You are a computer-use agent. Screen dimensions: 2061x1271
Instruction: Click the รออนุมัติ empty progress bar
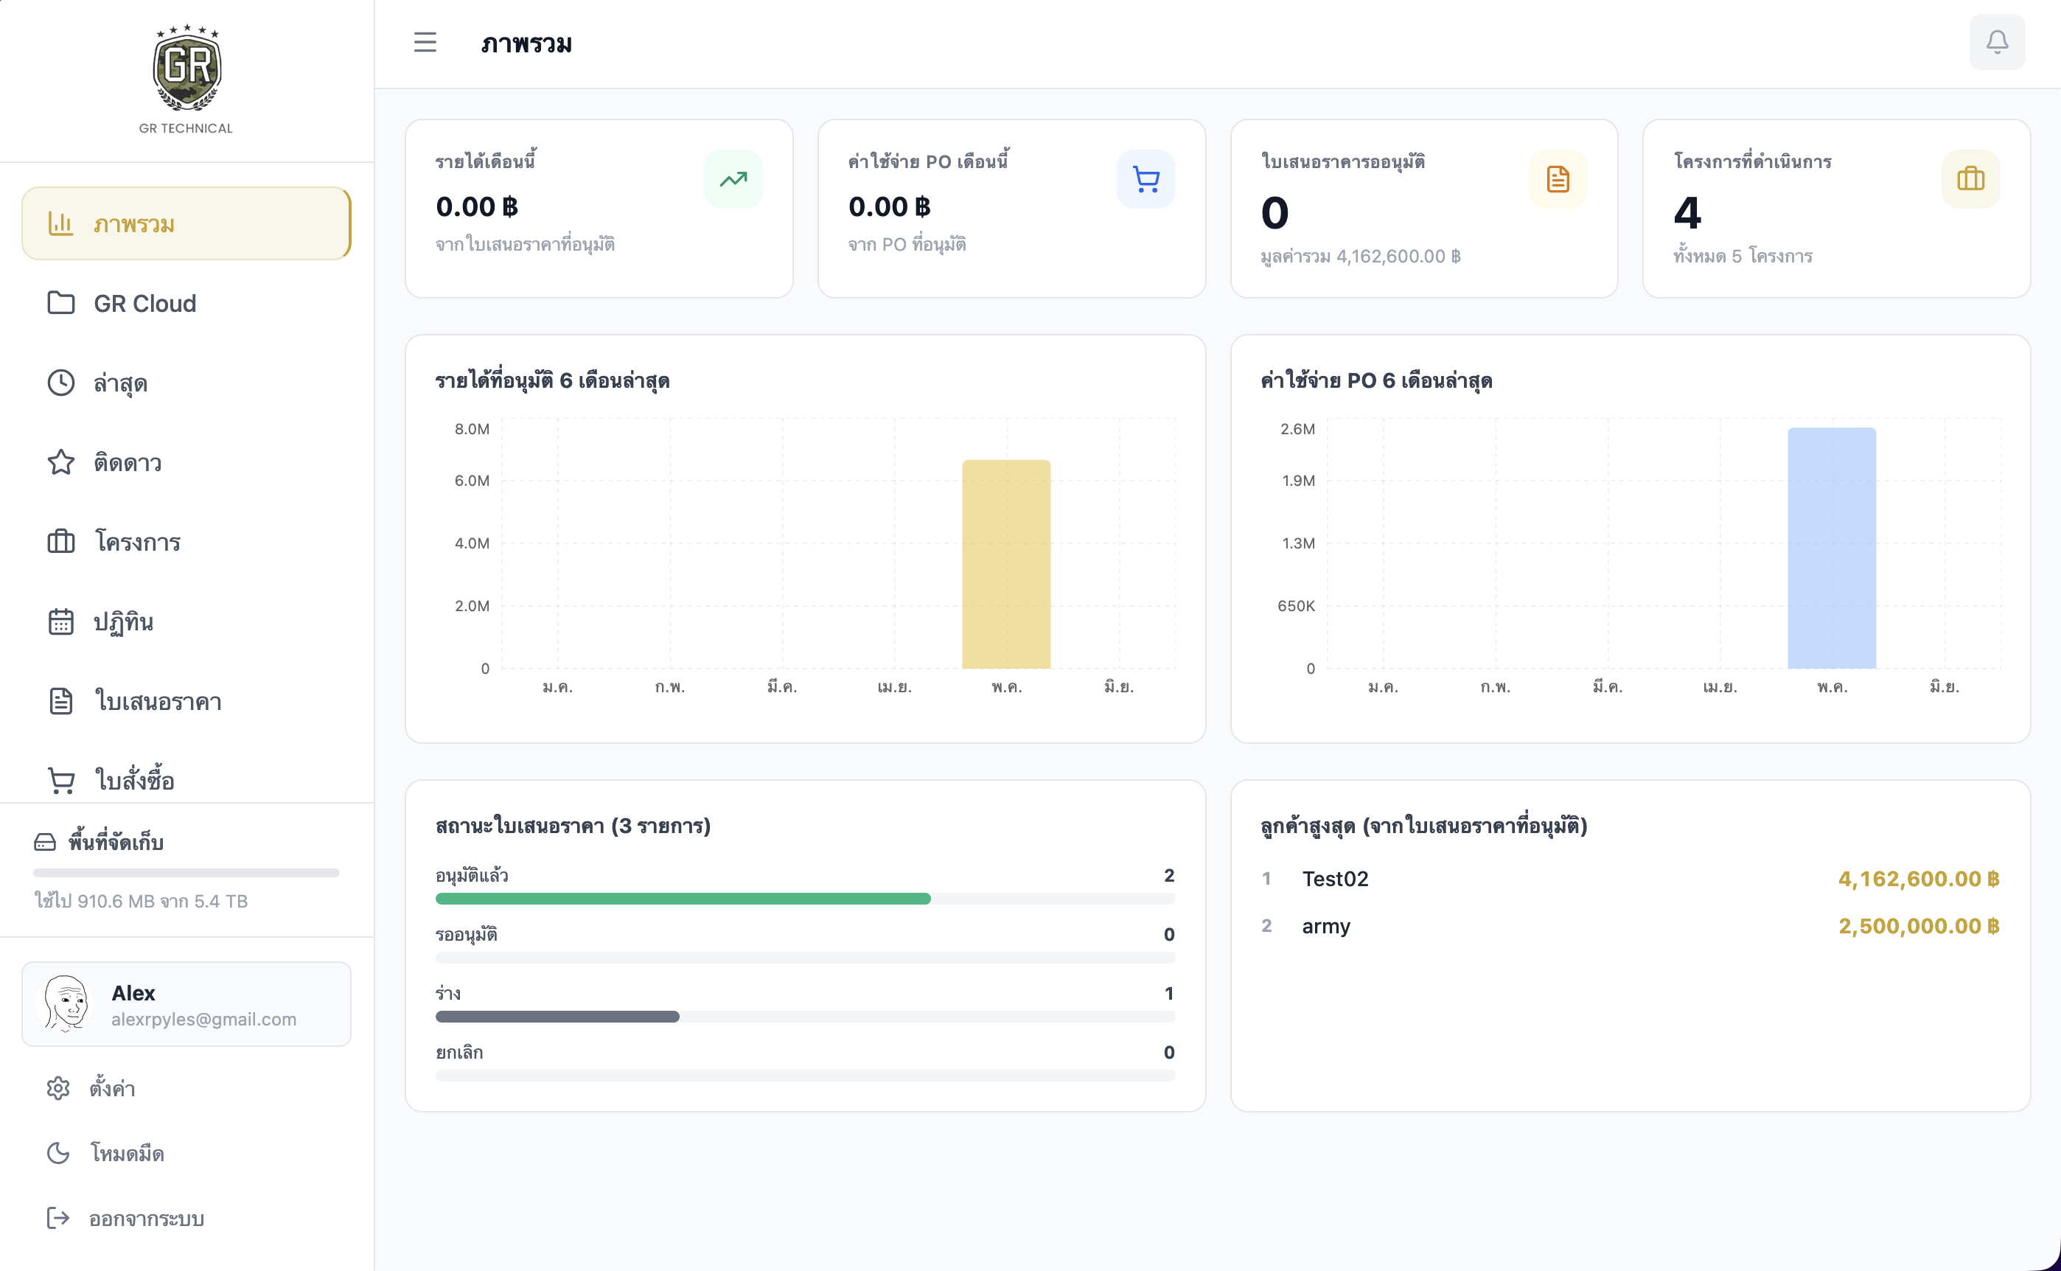[805, 958]
